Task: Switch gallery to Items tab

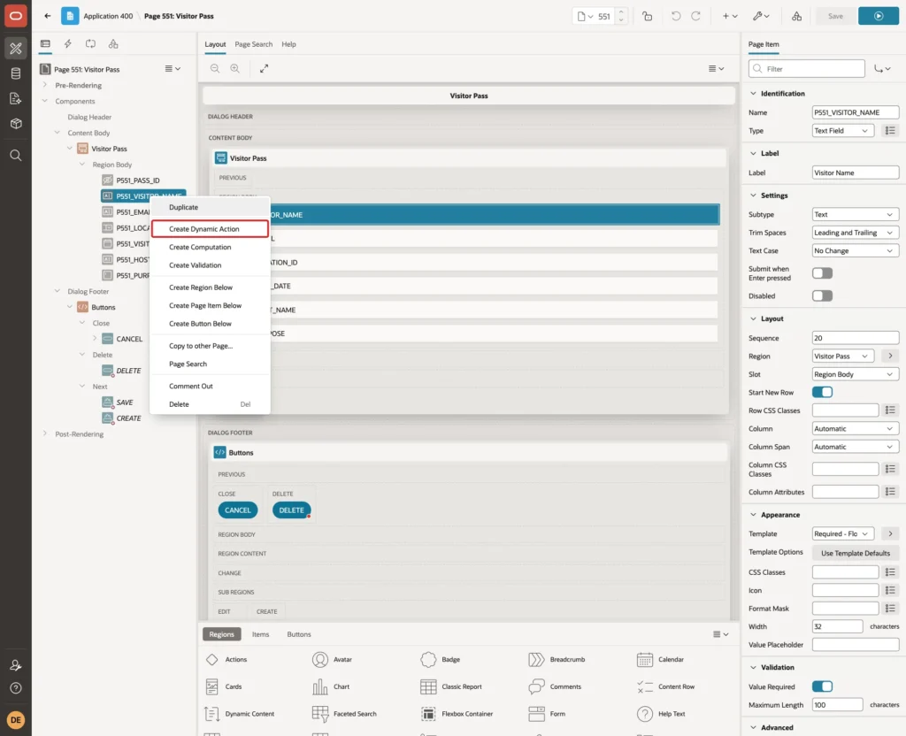Action: (260, 634)
